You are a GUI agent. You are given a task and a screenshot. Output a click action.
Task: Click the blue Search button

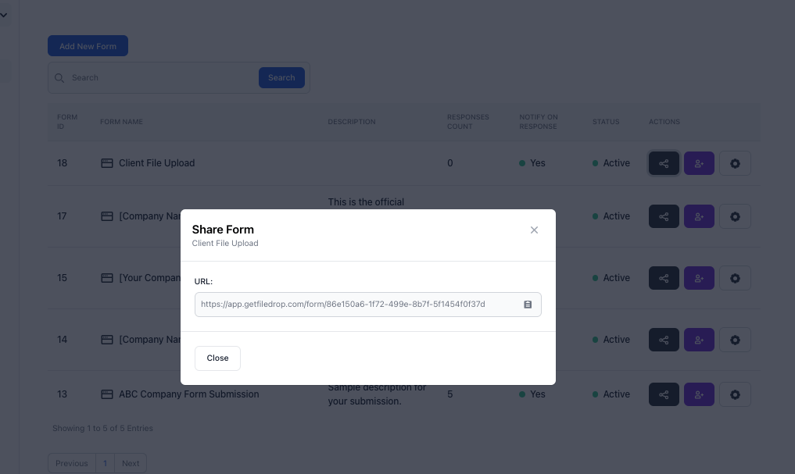[x=281, y=77]
